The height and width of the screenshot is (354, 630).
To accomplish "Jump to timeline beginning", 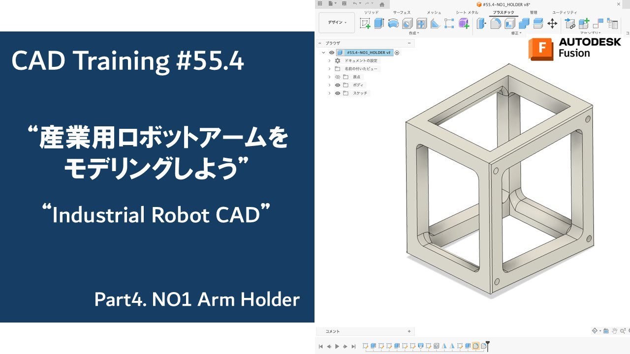I will point(321,347).
